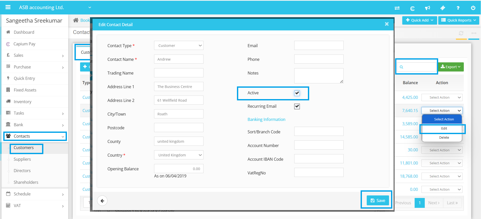The image size is (481, 219).
Task: Click the horizontal expand arrows icon
Action: (x=474, y=33)
